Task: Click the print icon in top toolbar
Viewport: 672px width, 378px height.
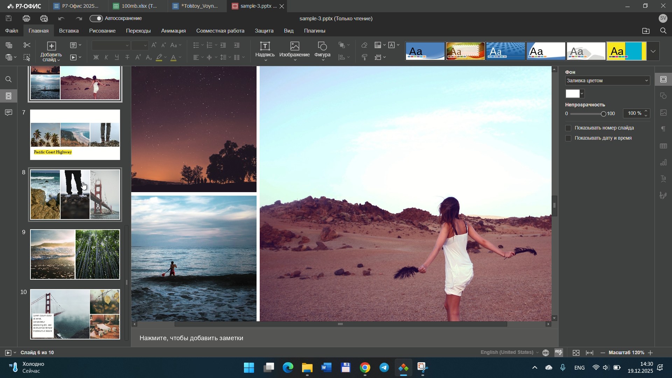Action: (x=27, y=19)
